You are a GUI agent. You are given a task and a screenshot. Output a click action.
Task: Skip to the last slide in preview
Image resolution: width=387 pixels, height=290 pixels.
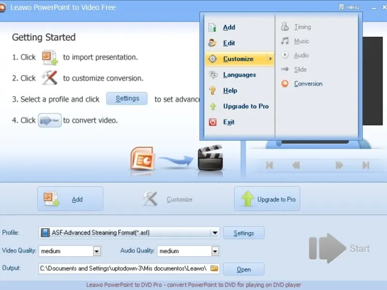click(366, 165)
